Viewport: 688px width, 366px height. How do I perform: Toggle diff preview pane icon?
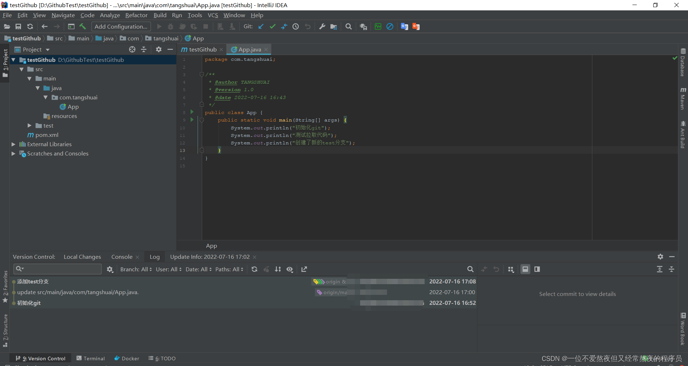(537, 269)
